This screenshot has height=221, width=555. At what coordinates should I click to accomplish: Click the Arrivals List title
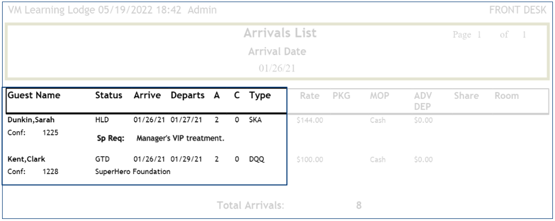(280, 34)
